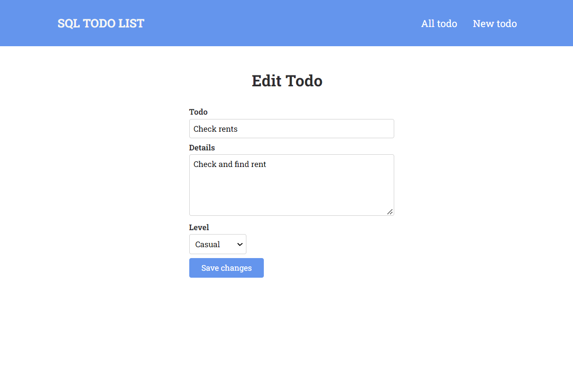Click the Level label

(x=199, y=227)
